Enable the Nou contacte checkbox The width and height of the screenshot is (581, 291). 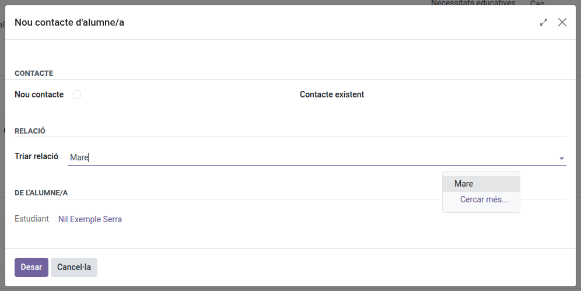click(77, 94)
